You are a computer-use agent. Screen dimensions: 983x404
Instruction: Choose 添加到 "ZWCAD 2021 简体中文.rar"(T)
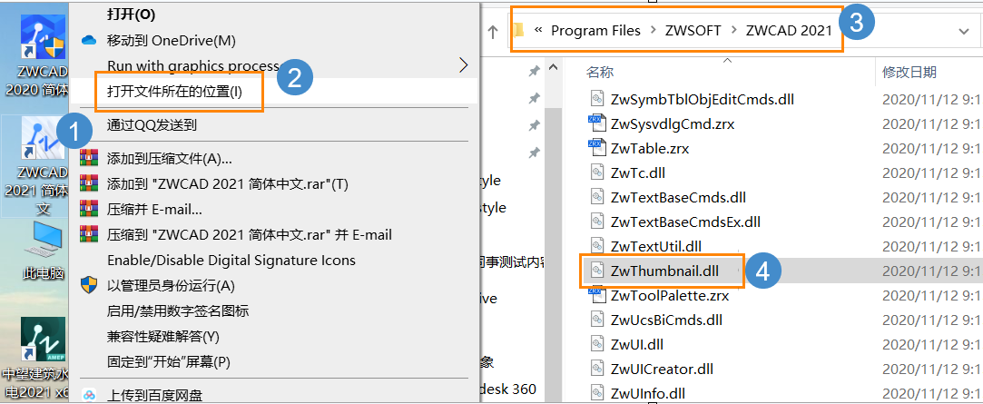228,183
